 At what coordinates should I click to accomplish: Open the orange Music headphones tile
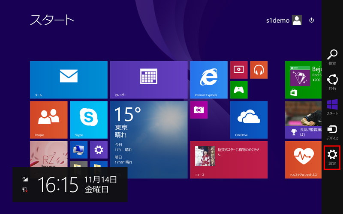259,70
